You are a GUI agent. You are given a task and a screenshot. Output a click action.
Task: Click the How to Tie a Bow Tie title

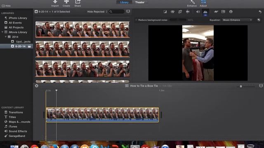coord(144,86)
